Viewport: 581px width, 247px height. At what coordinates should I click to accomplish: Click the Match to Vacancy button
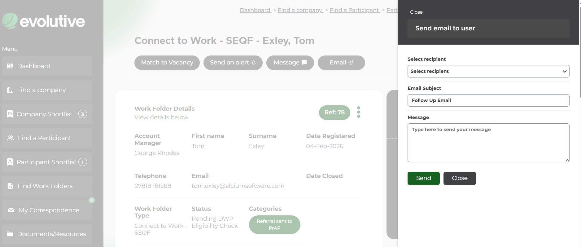pyautogui.click(x=167, y=63)
